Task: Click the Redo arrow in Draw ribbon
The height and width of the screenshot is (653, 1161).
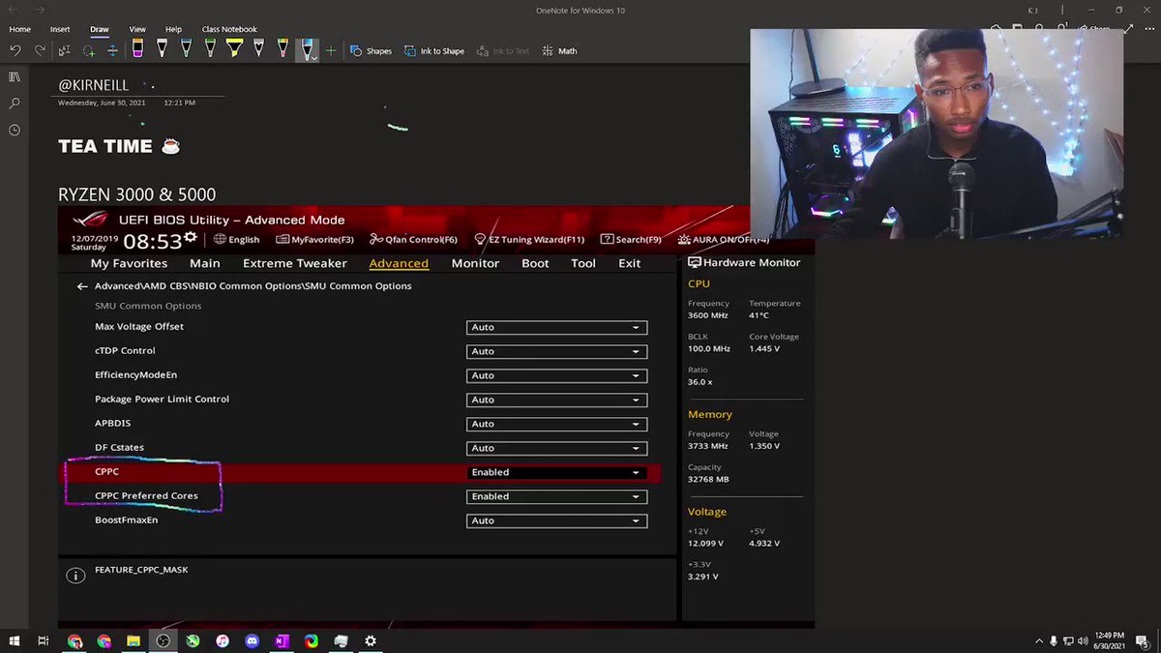Action: click(40, 50)
